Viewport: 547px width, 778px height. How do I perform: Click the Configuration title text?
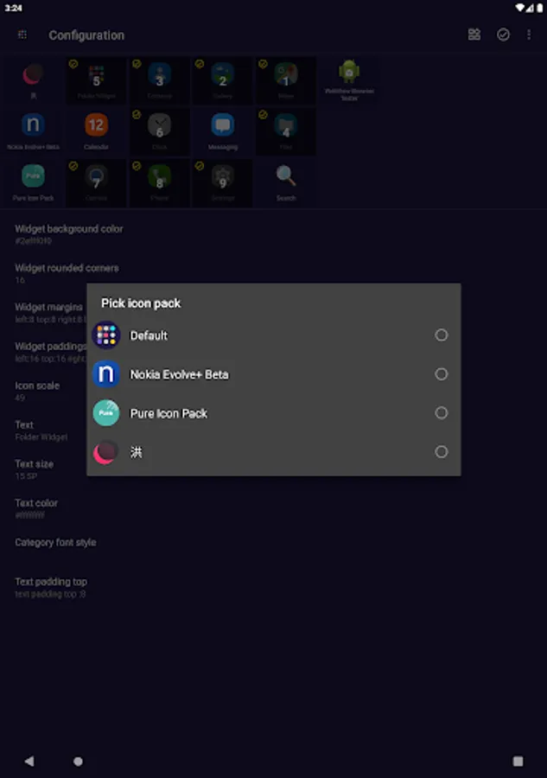(x=86, y=35)
